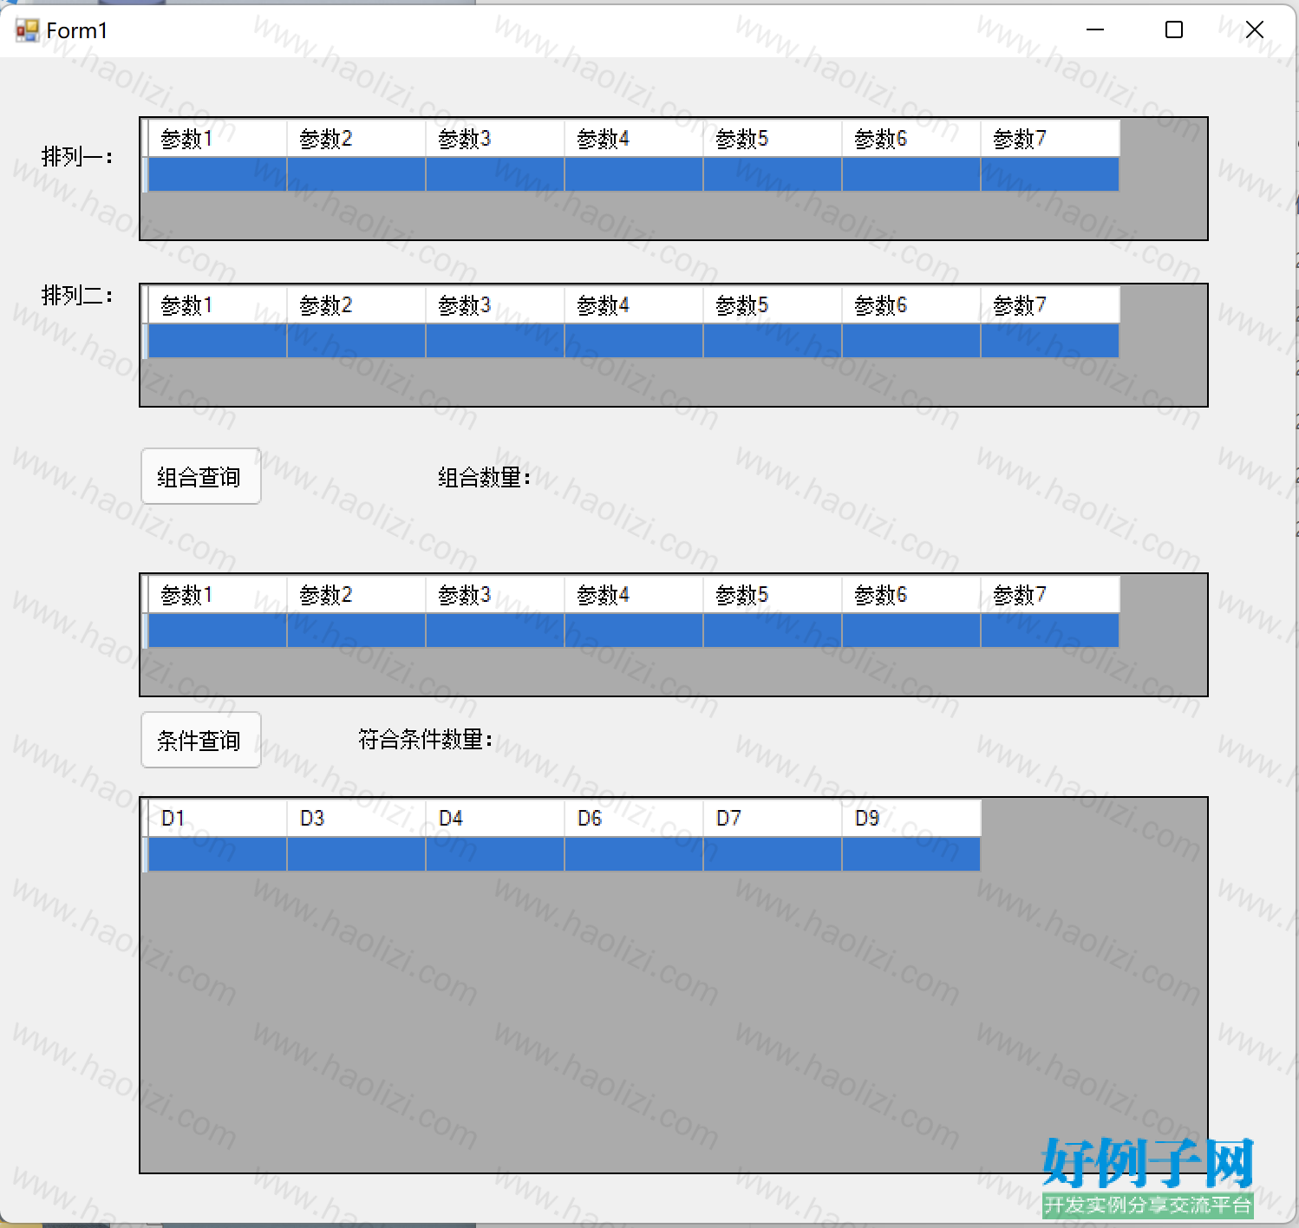Click the row selector of 排列一 grid
Screen dimensions: 1299x1228
tap(145, 174)
